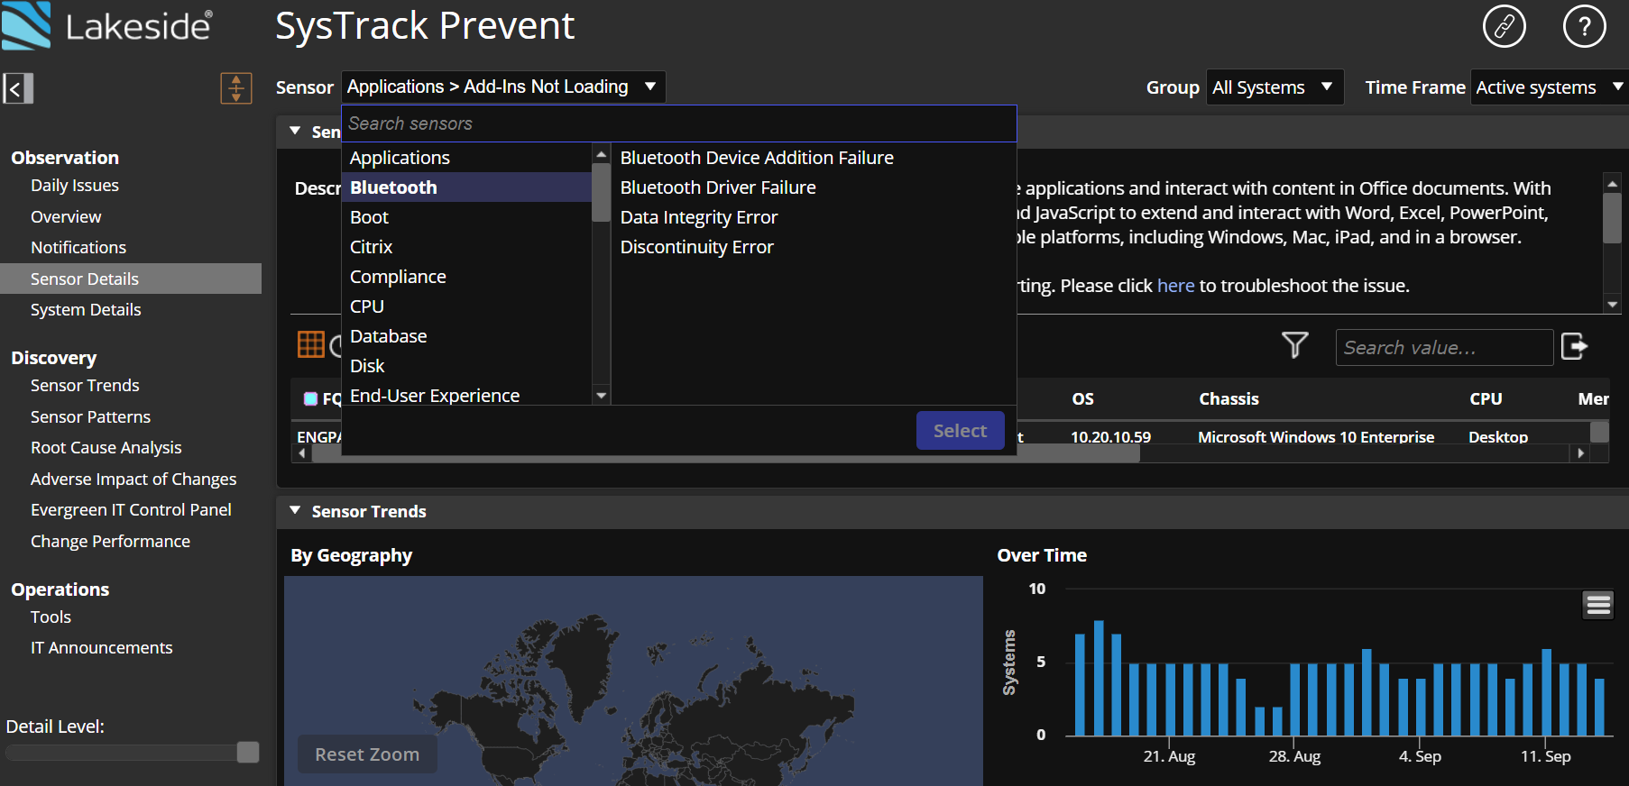Screen dimensions: 1629x786
Task: Choose Bluetooth Driver Failure sensor
Action: pyautogui.click(x=717, y=187)
